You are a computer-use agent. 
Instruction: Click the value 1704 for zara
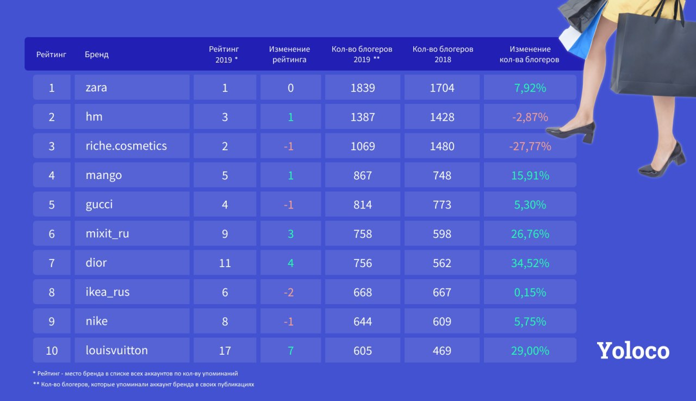coord(442,88)
